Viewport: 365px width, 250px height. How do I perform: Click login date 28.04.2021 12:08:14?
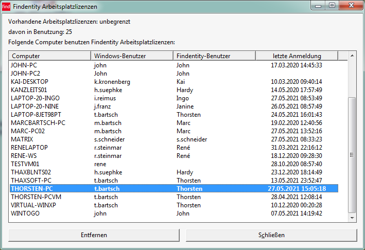297,197
